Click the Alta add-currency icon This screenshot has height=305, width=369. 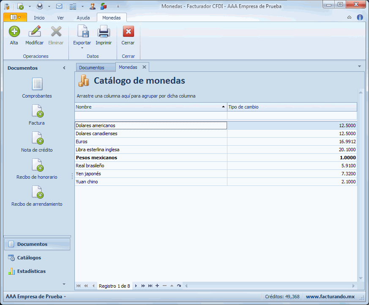[14, 32]
